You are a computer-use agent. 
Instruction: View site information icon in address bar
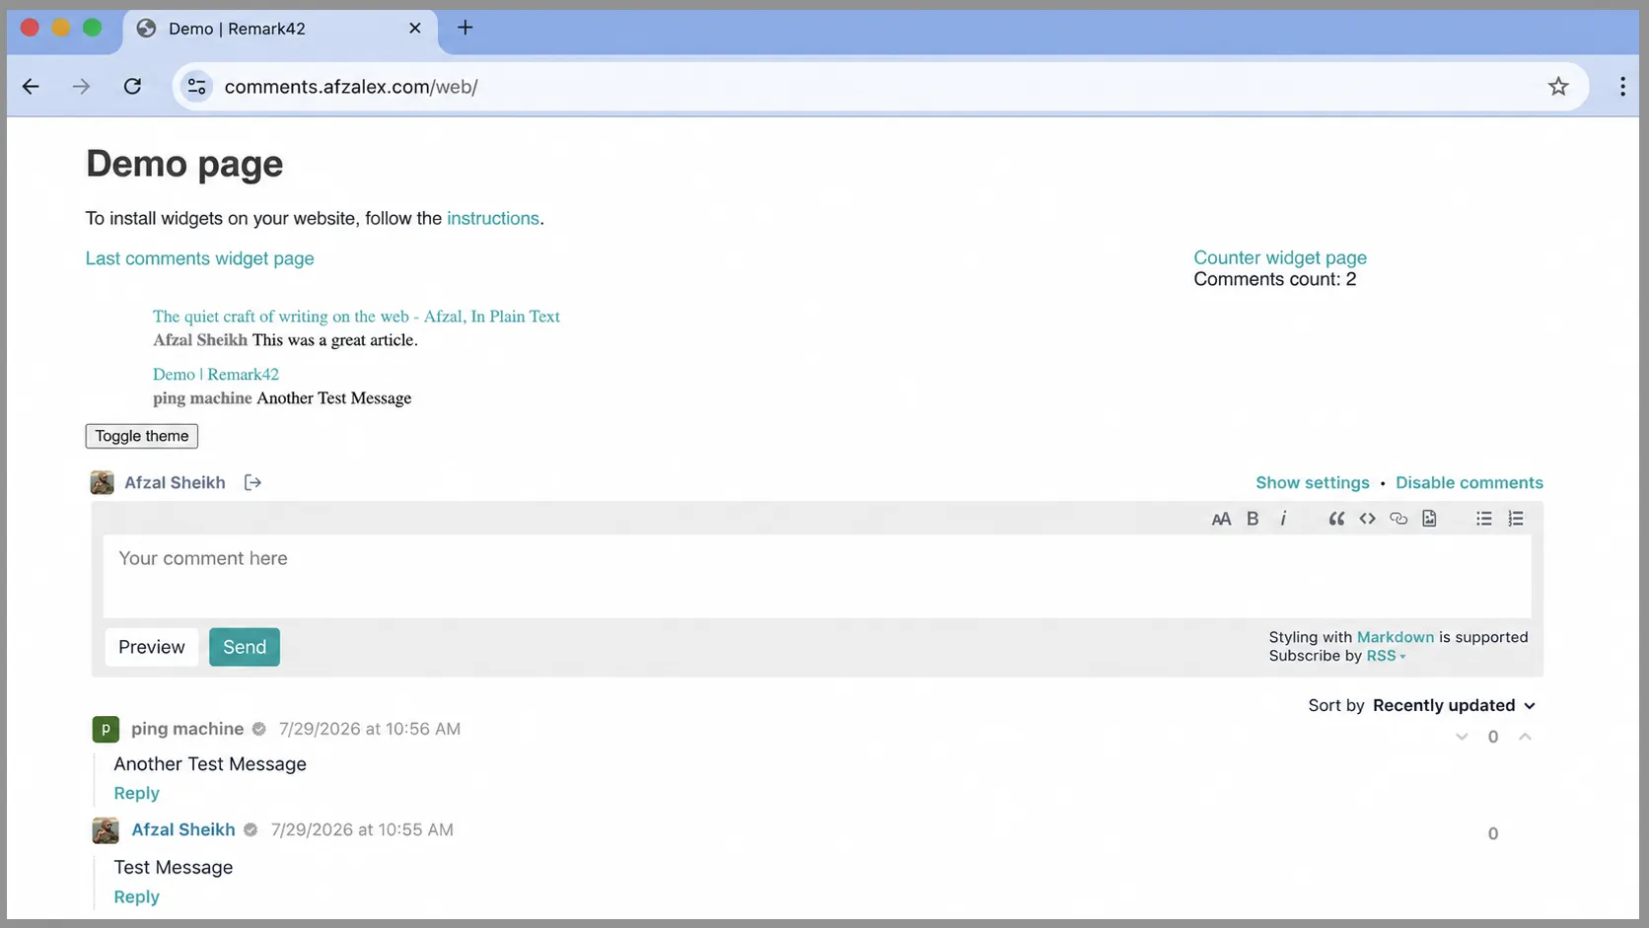pyautogui.click(x=197, y=87)
